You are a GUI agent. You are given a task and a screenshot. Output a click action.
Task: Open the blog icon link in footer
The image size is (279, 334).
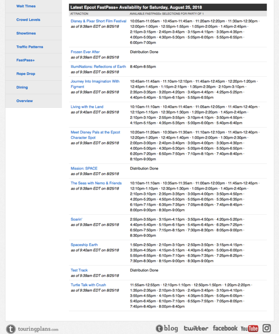[x=167, y=328]
